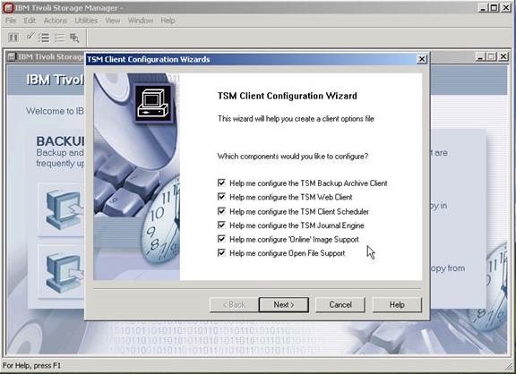516x374 pixels.
Task: Uncheck TSM Journal Engine checkbox
Action: pos(221,225)
